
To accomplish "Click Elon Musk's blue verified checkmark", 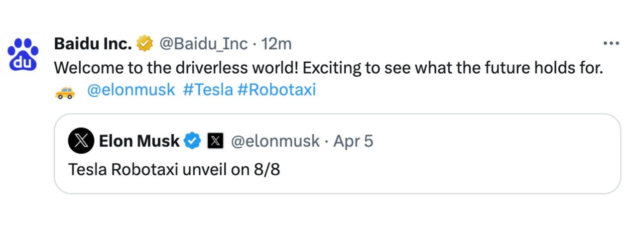I will click(x=192, y=141).
